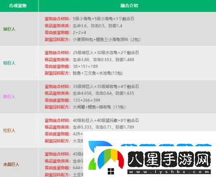Image resolution: width=216 pixels, height=177 pixels.
Task: Click the value 38+151=189
Action: (85, 67)
